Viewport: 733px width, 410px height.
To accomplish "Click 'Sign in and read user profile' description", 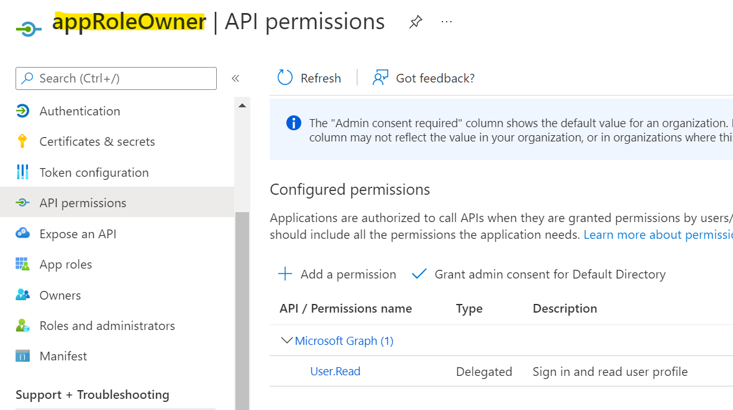I will point(610,372).
